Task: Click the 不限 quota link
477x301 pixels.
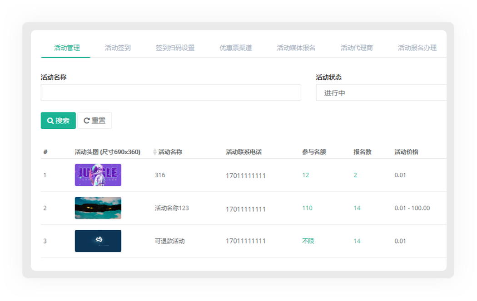Action: (308, 241)
